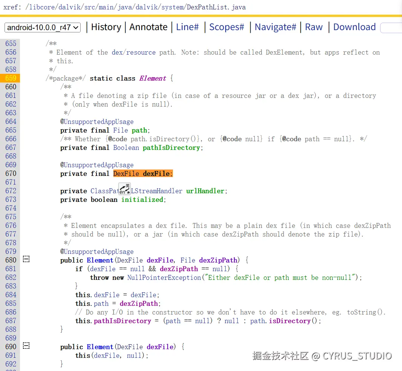Toggle Line# numbering link
Viewport: 402px width, 371px height.
187,27
